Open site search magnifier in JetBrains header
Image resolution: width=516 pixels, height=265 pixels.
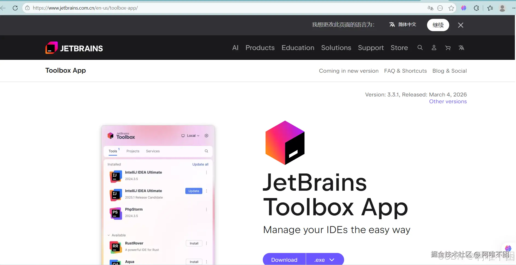coord(420,48)
